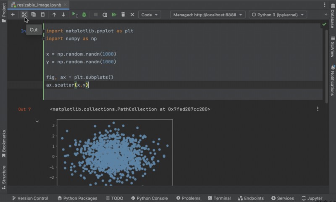Open output options three-dot menu
Screen dimensions: 336x202
pyautogui.click(x=318, y=109)
